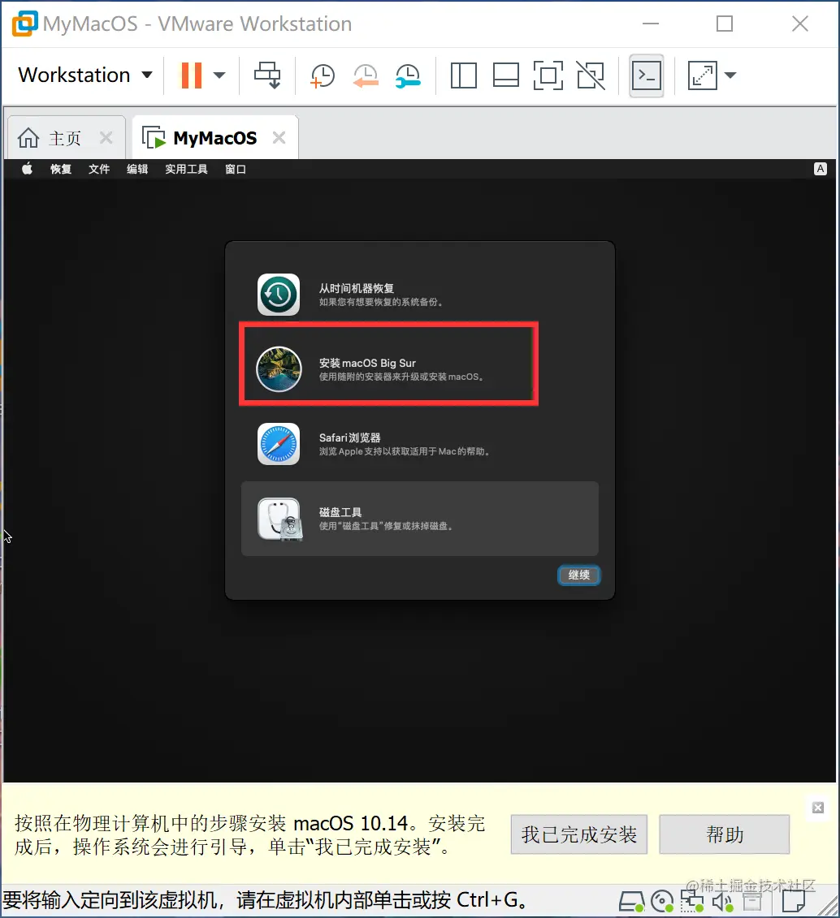Screen dimensions: 840x918
Task: Dismiss the yellow install hint bar
Action: point(818,808)
